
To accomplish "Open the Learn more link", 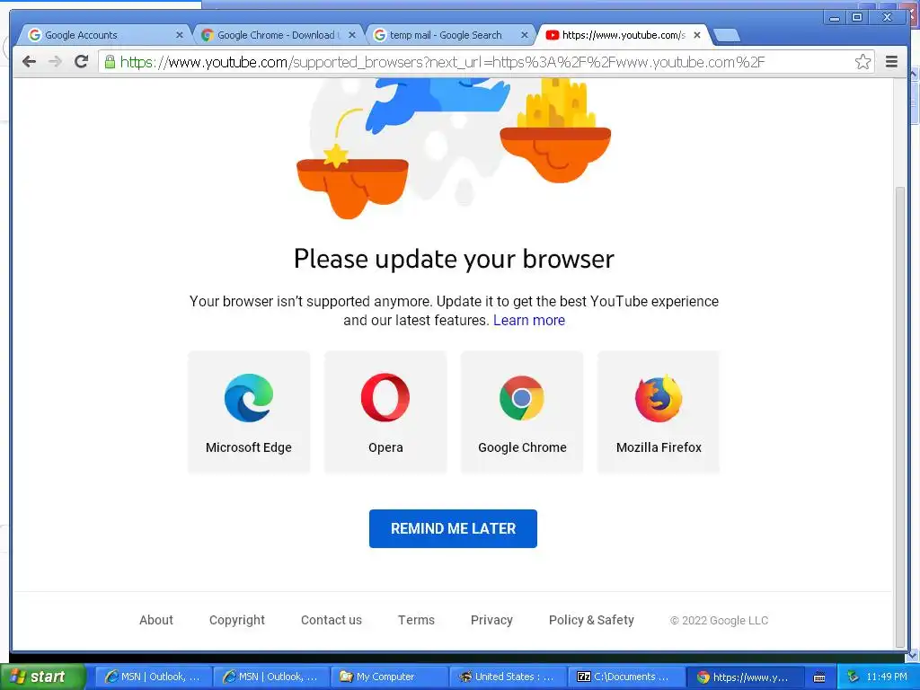I will tap(529, 321).
